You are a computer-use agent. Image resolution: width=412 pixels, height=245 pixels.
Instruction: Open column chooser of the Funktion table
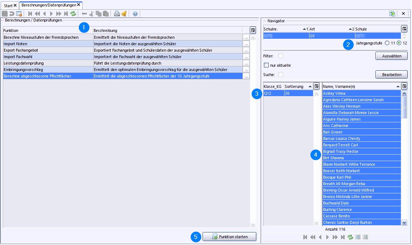tap(253, 30)
